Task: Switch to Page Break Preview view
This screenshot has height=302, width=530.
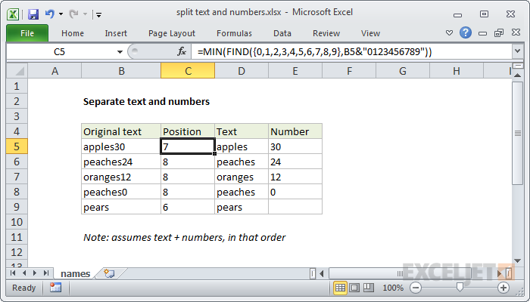Action: [x=368, y=288]
